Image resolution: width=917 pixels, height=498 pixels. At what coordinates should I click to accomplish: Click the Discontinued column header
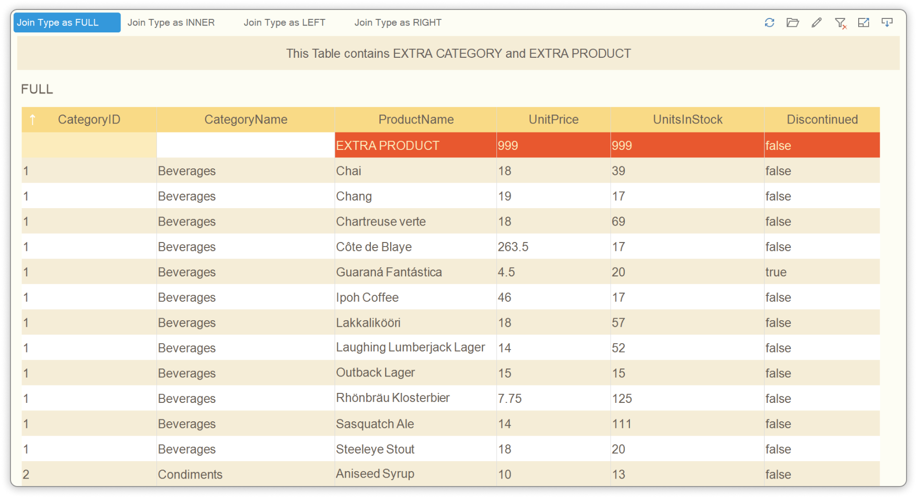pos(822,120)
